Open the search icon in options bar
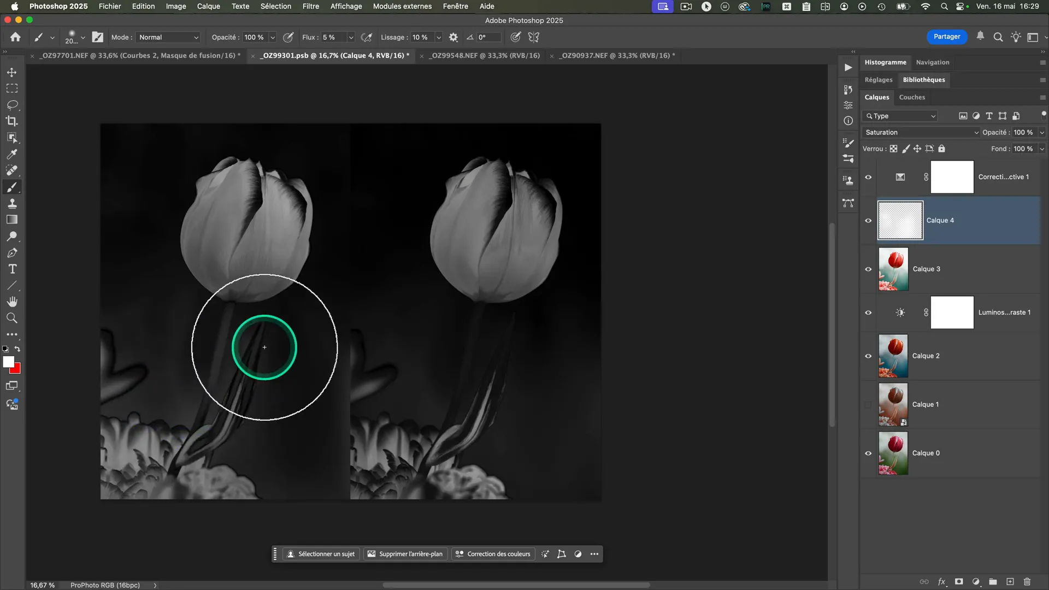Image resolution: width=1049 pixels, height=590 pixels. coord(998,37)
